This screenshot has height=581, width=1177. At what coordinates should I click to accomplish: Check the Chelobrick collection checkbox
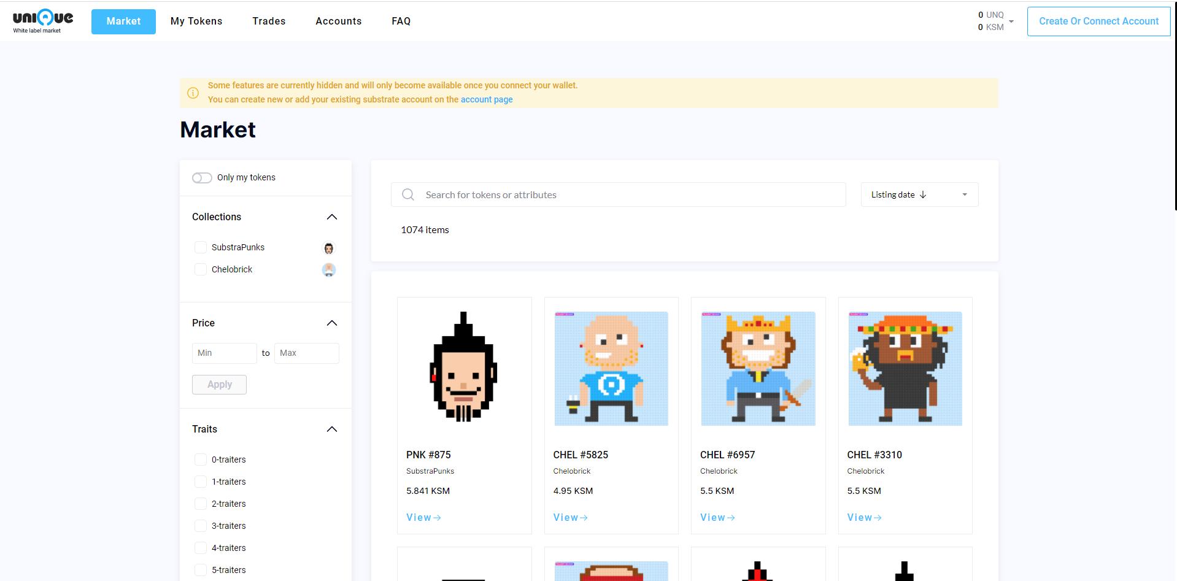[x=201, y=269]
